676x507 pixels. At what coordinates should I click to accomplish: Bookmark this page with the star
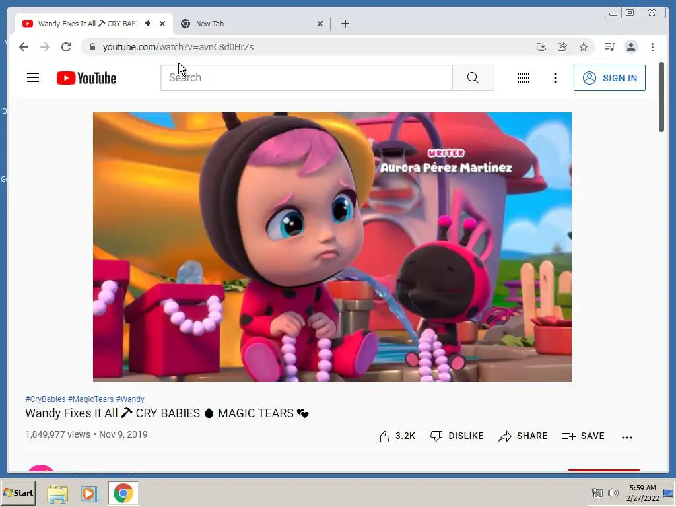[584, 47]
